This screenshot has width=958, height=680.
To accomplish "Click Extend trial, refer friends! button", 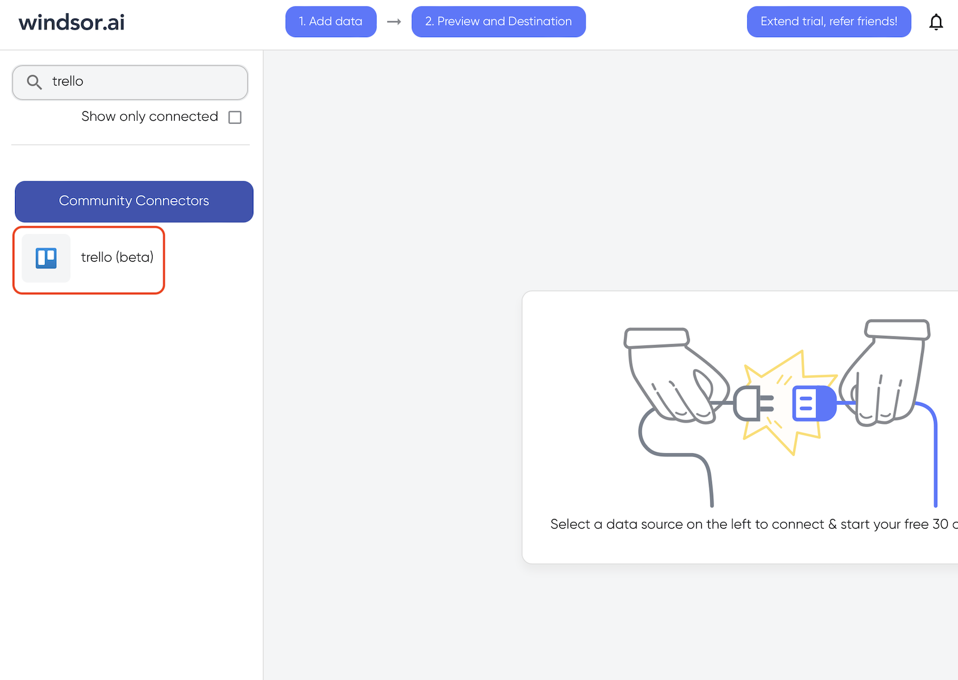I will pyautogui.click(x=829, y=22).
